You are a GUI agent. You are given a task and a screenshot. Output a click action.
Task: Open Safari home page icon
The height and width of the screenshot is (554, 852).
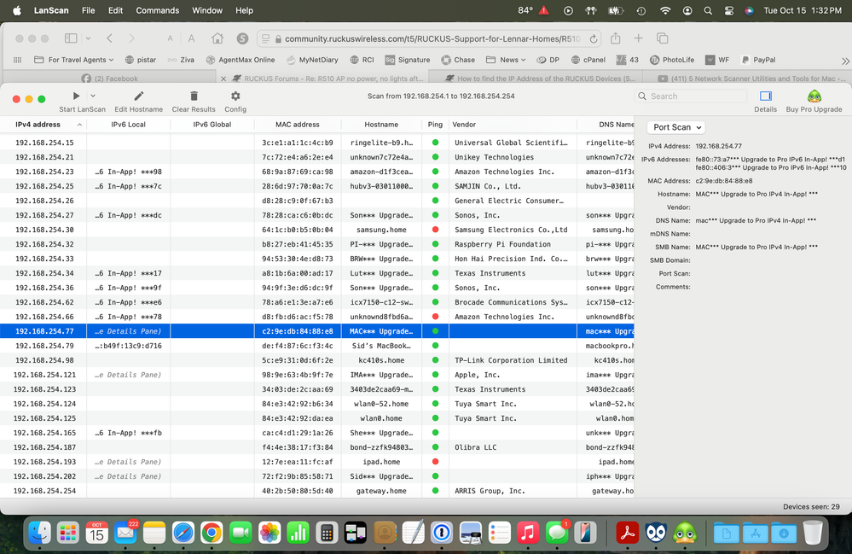[218, 39]
